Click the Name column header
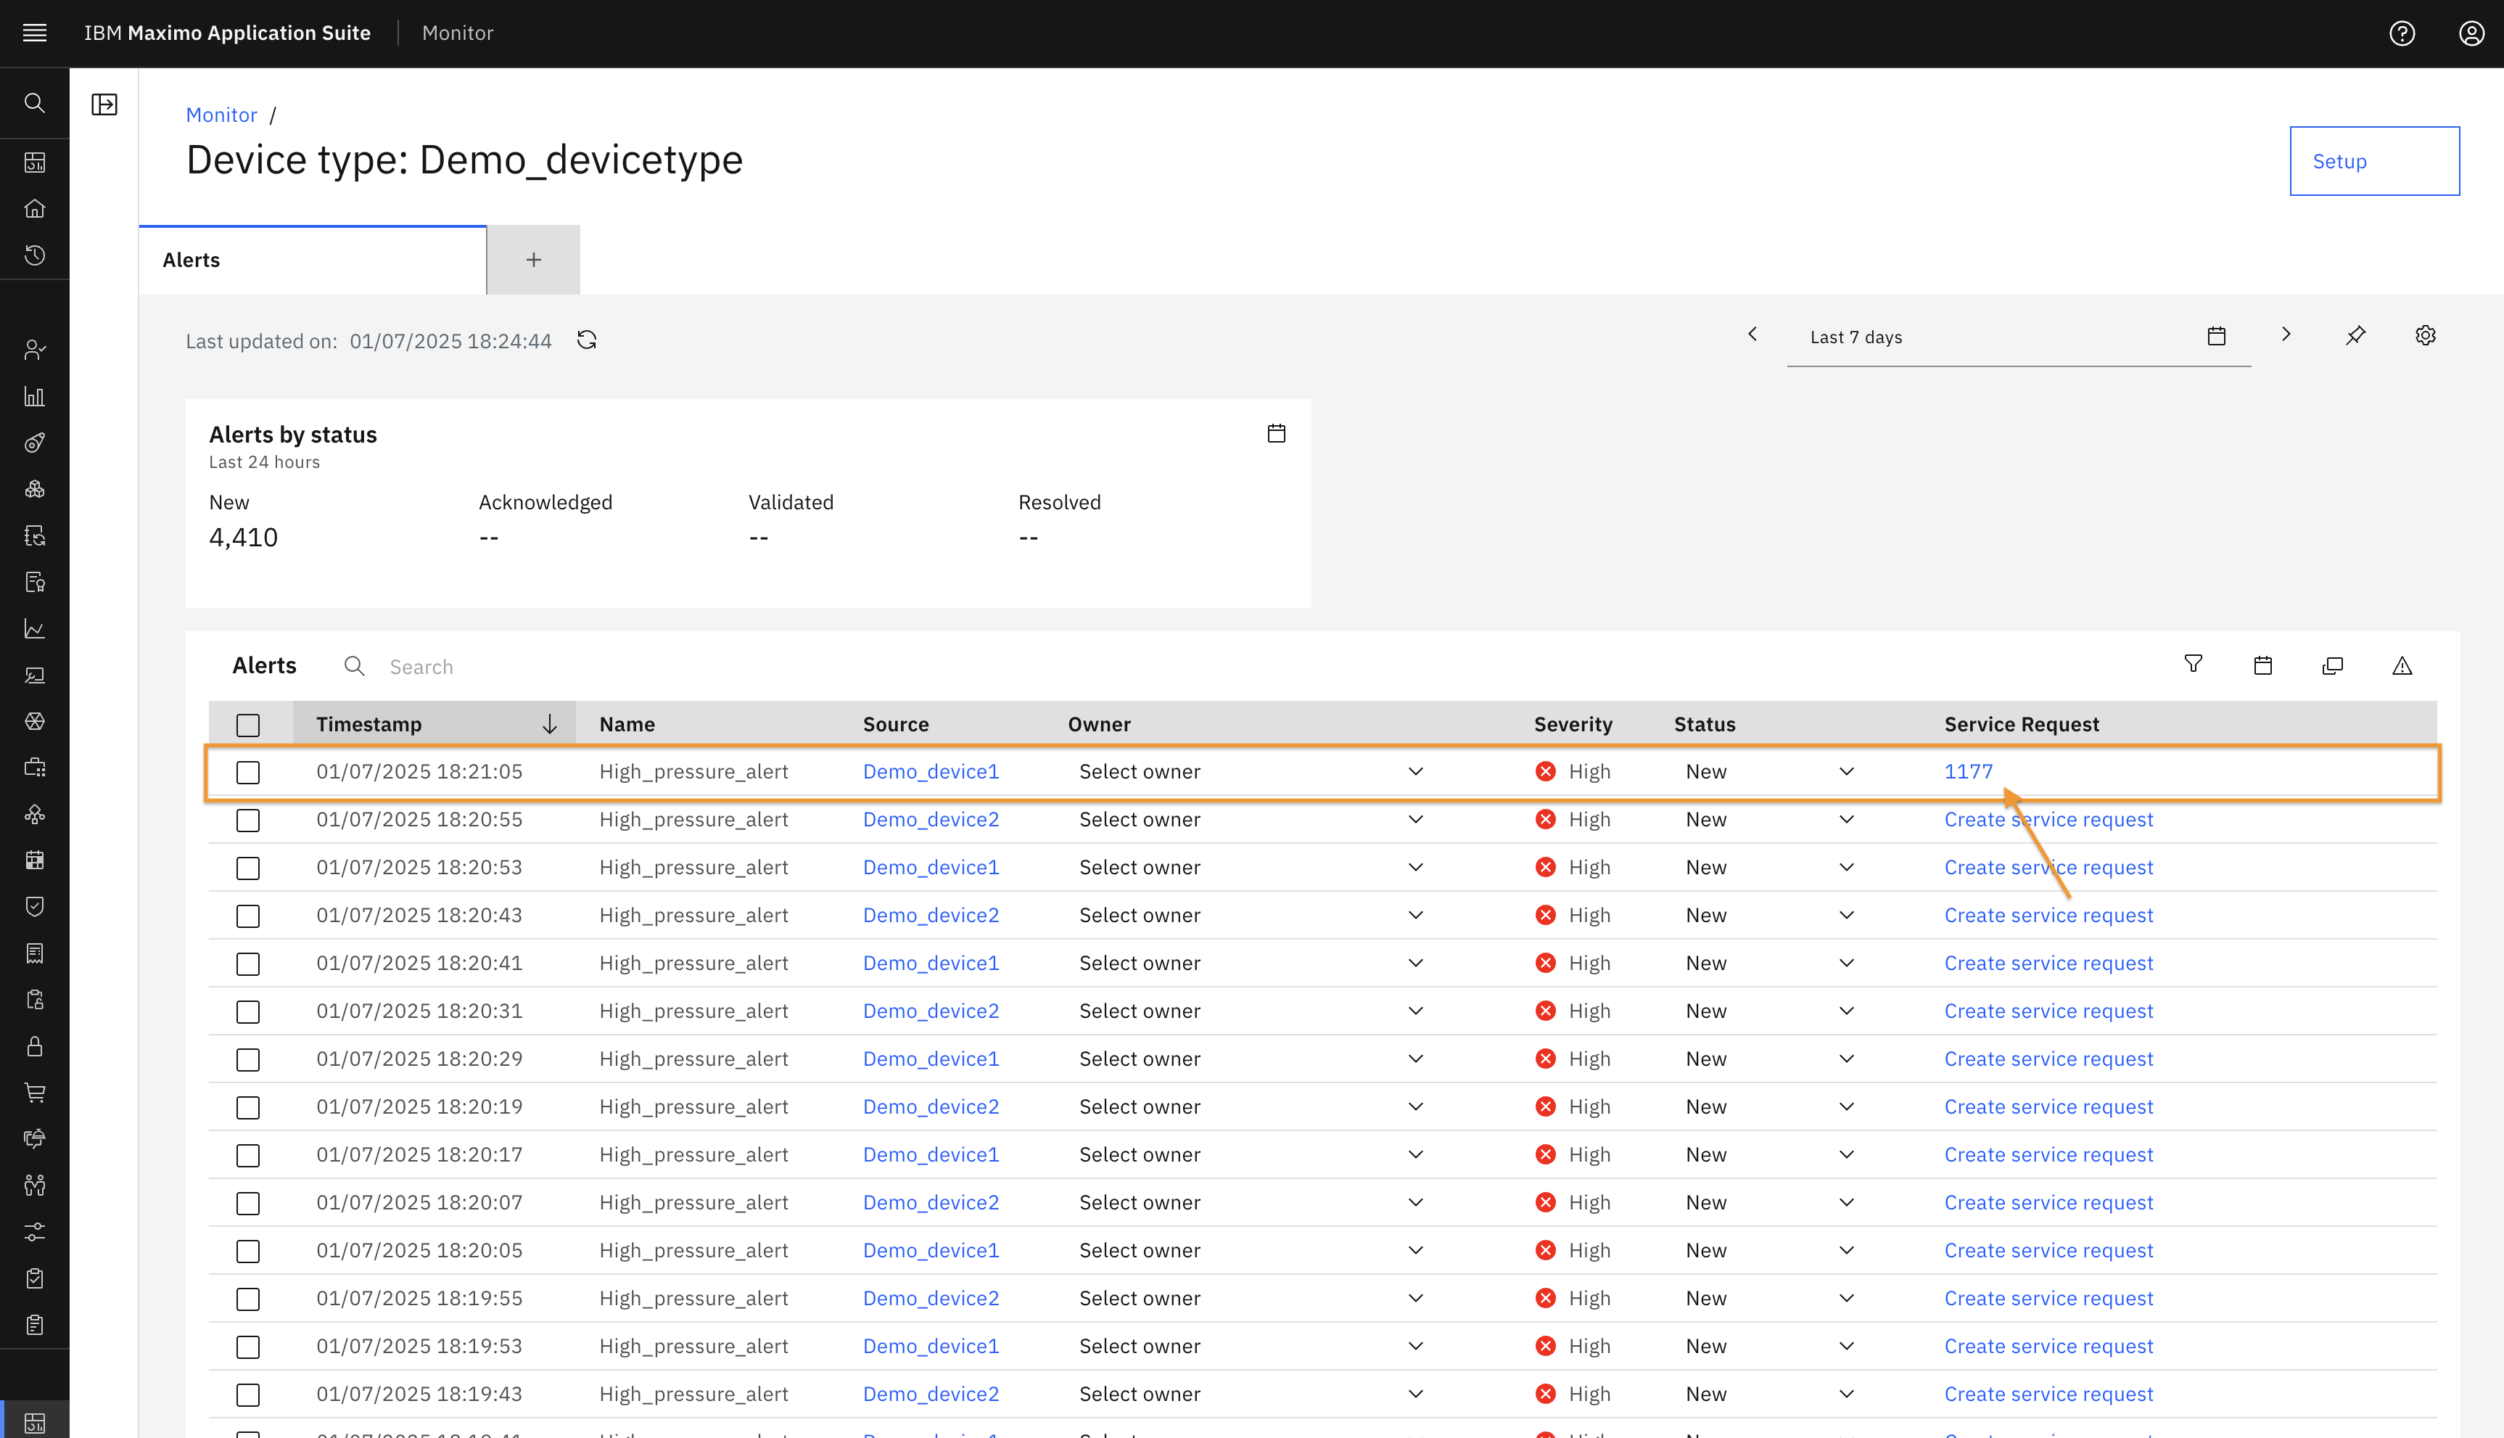Viewport: 2504px width, 1438px height. coord(627,724)
